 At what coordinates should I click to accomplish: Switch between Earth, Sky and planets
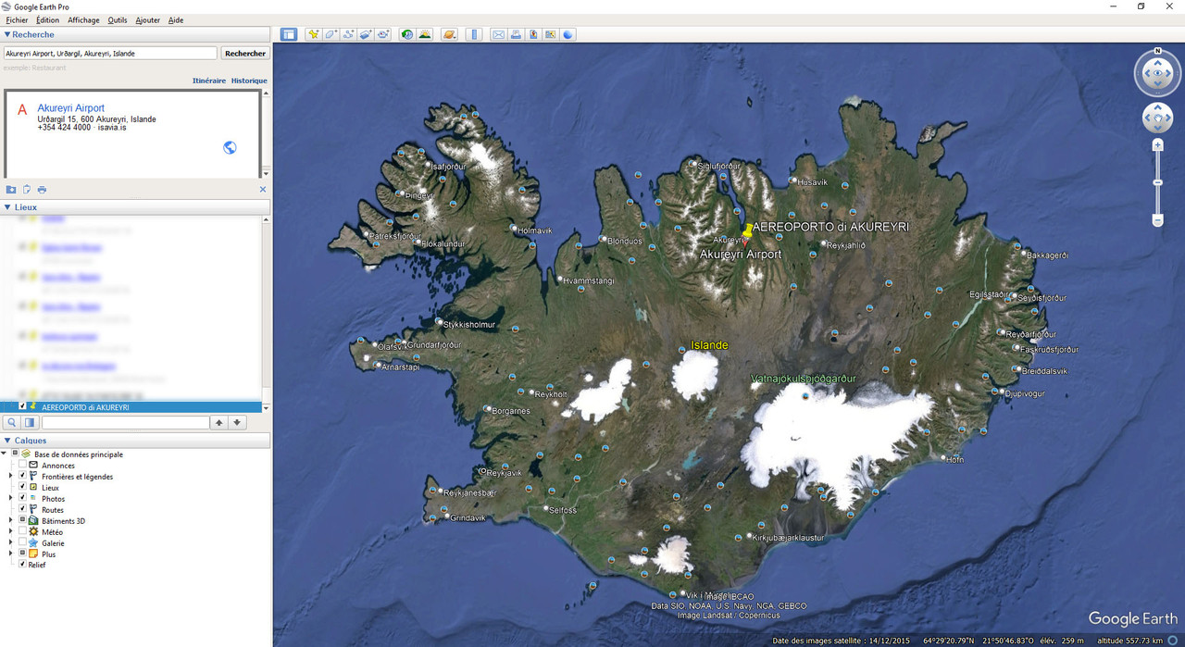coord(449,34)
